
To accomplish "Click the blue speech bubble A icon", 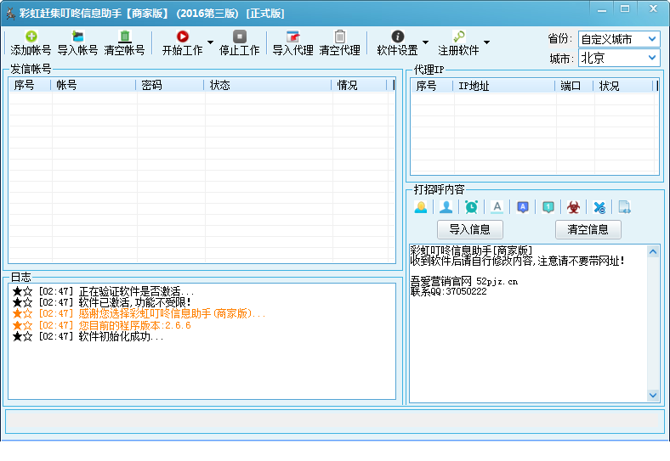I will pos(523,207).
